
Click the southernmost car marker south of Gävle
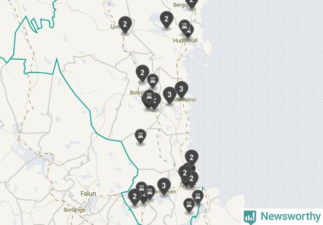point(189,205)
